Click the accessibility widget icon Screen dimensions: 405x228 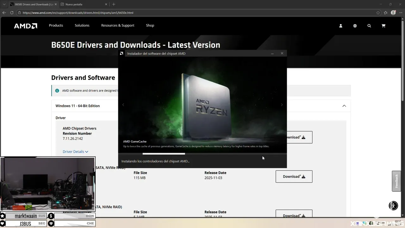(393, 206)
